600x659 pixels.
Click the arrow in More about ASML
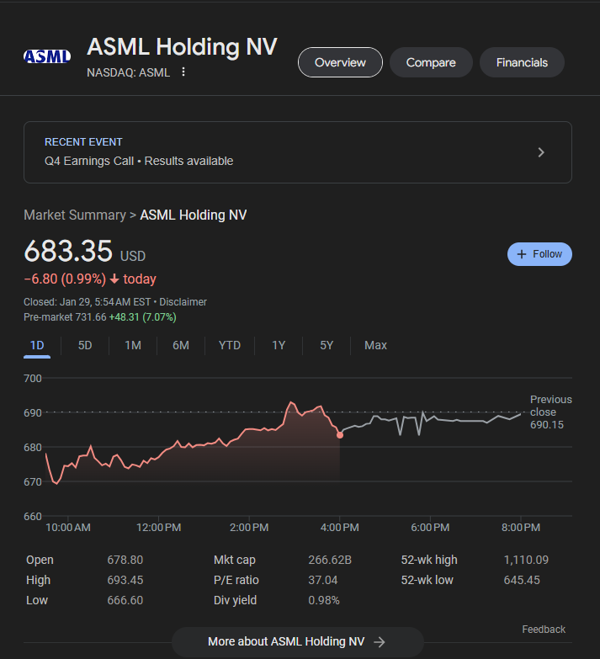[380, 642]
